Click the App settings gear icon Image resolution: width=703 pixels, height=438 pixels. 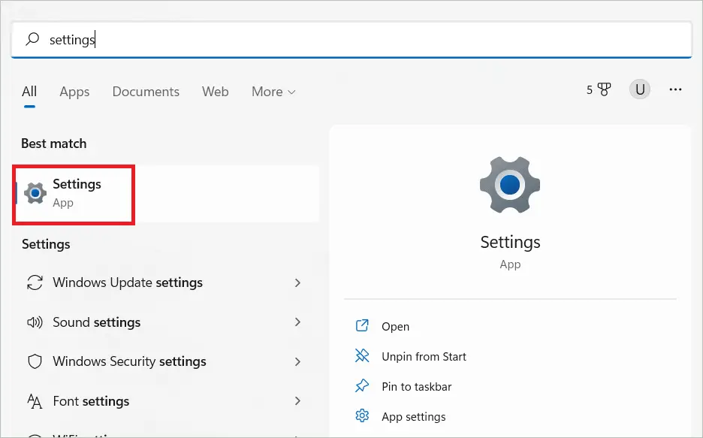pyautogui.click(x=362, y=415)
